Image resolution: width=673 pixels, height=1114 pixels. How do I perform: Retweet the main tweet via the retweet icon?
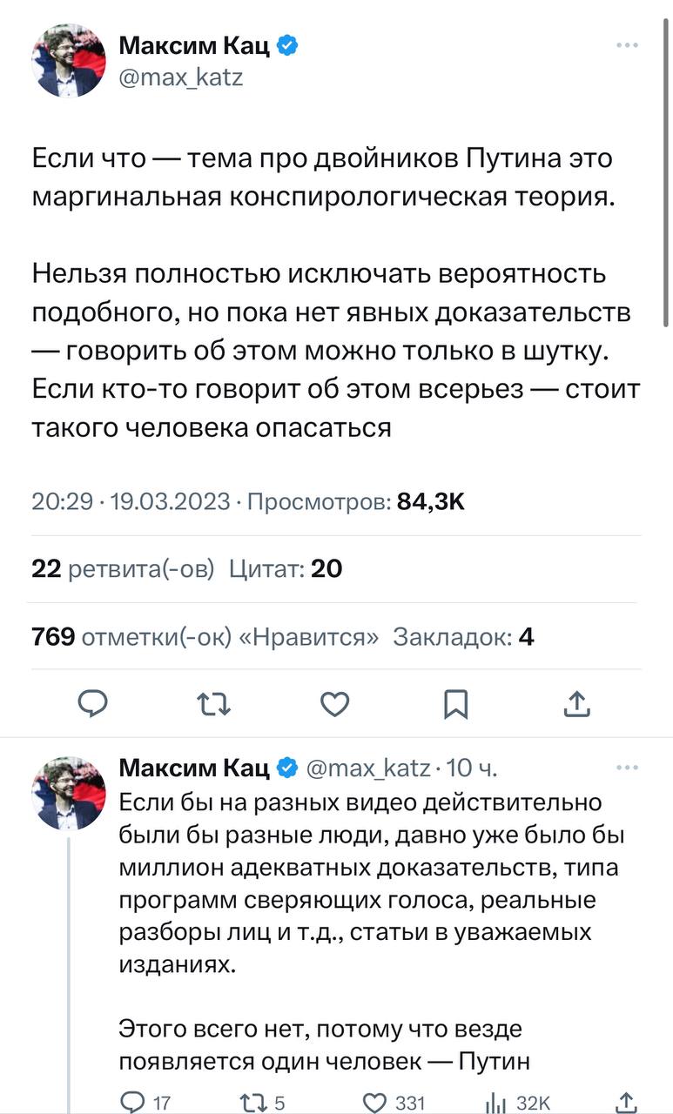coord(213,703)
